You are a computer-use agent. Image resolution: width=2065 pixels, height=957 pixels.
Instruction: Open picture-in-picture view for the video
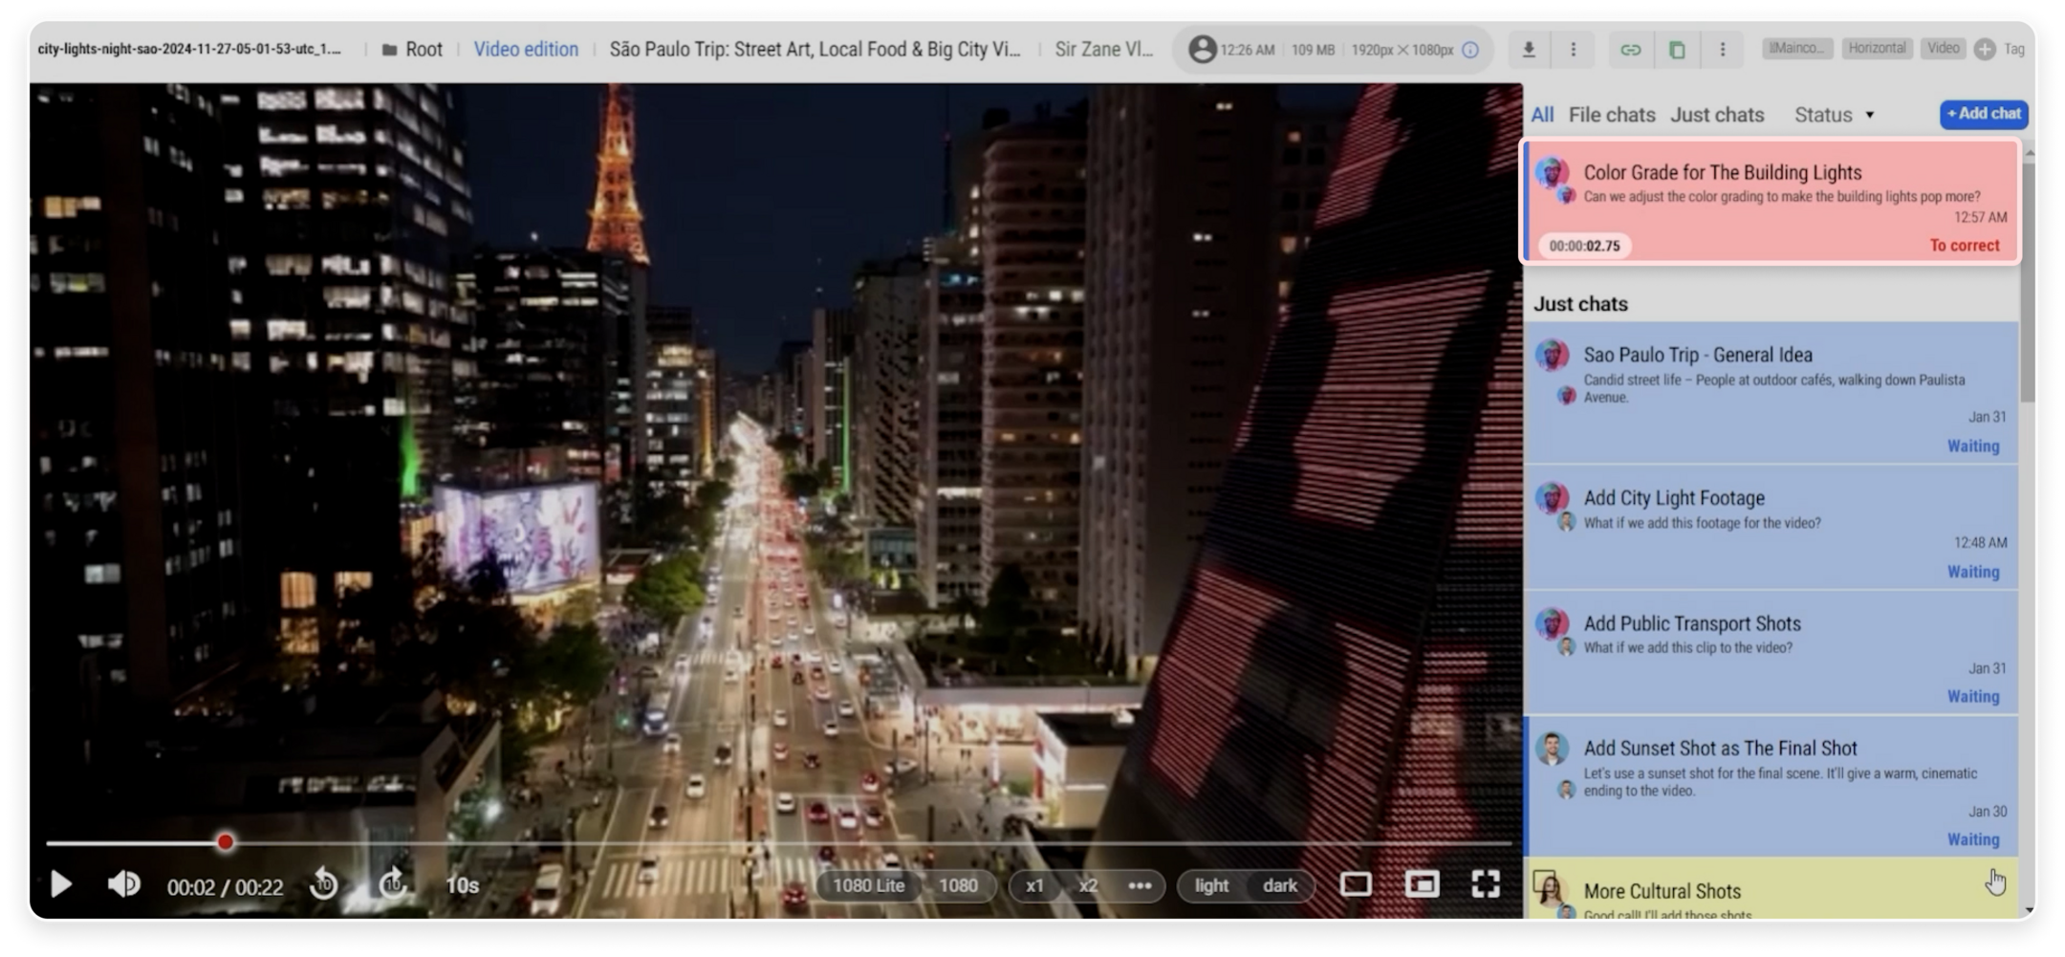tap(1422, 884)
